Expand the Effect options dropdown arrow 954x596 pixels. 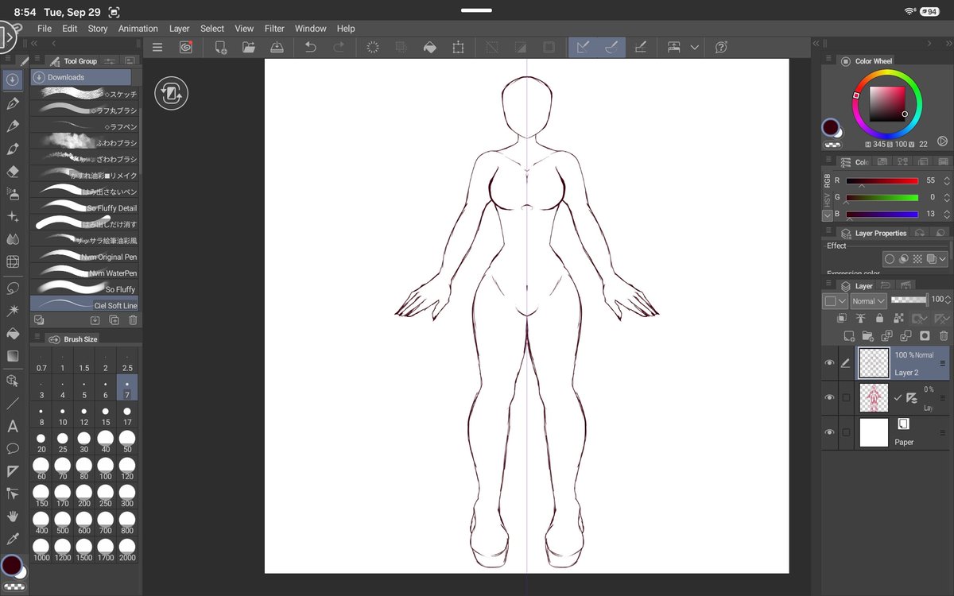pyautogui.click(x=942, y=259)
